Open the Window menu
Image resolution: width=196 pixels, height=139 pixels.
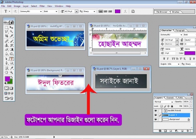(59, 6)
